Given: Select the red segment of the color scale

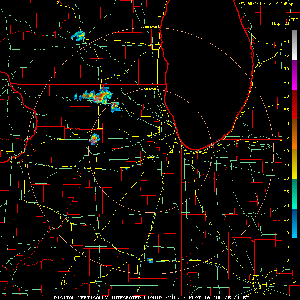Looking at the screenshot, I should click(294, 105).
